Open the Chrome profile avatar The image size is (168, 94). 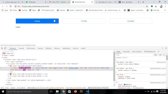[x=161, y=6]
